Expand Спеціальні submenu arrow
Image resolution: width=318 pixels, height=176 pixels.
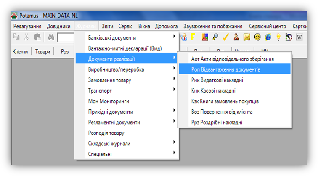pos(174,152)
